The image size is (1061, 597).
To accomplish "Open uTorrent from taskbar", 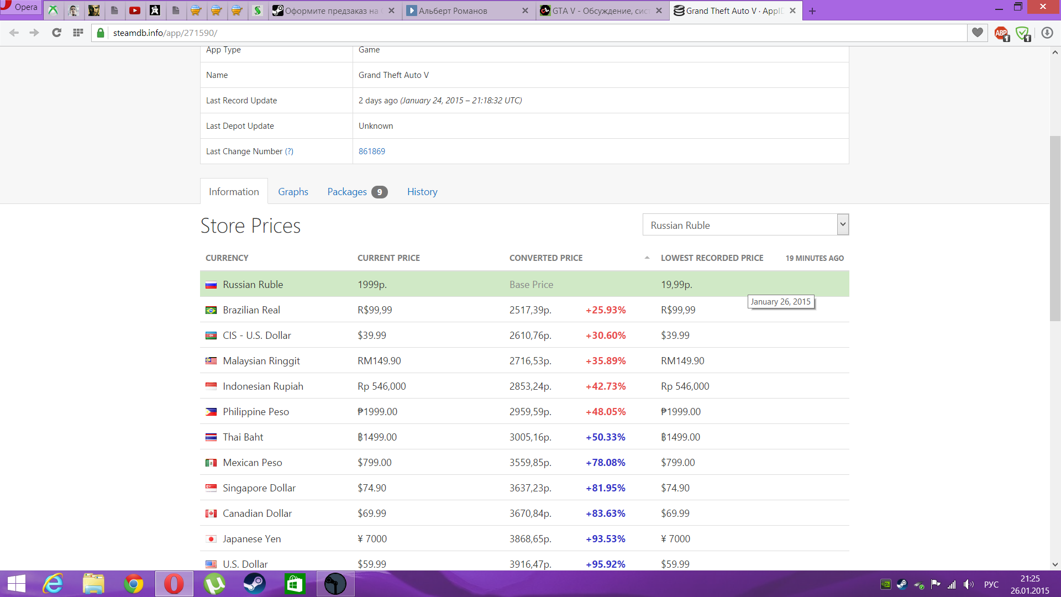I will click(214, 584).
